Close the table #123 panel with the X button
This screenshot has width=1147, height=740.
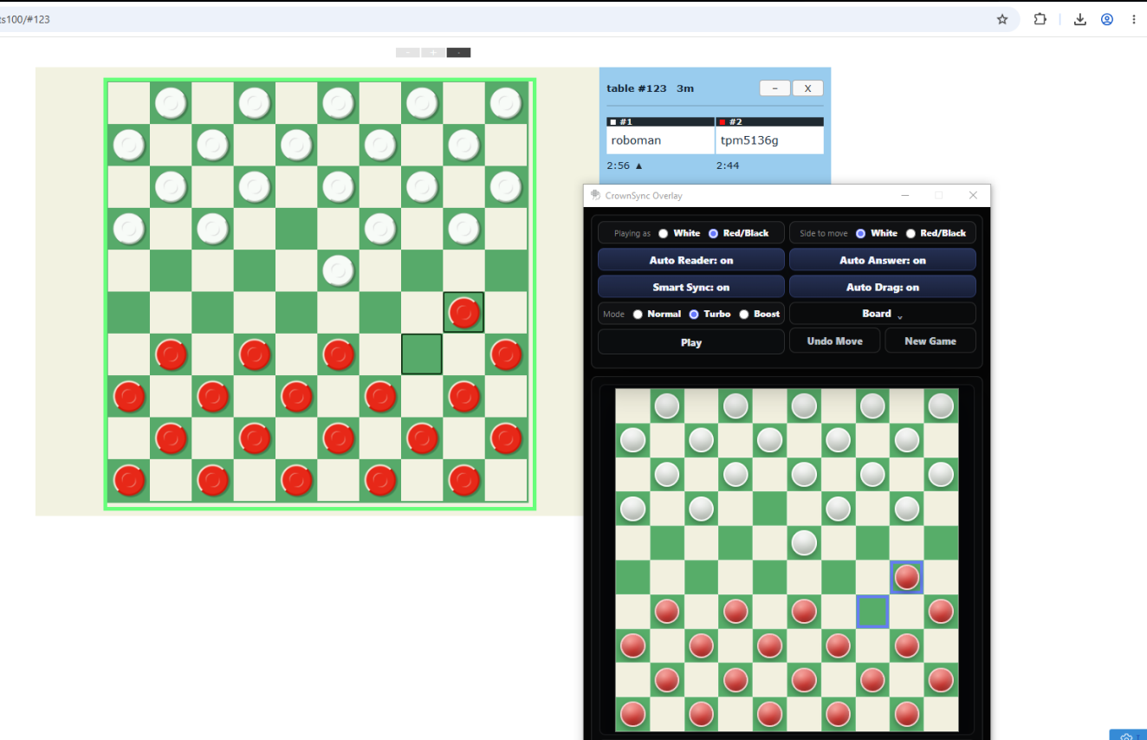(x=807, y=88)
